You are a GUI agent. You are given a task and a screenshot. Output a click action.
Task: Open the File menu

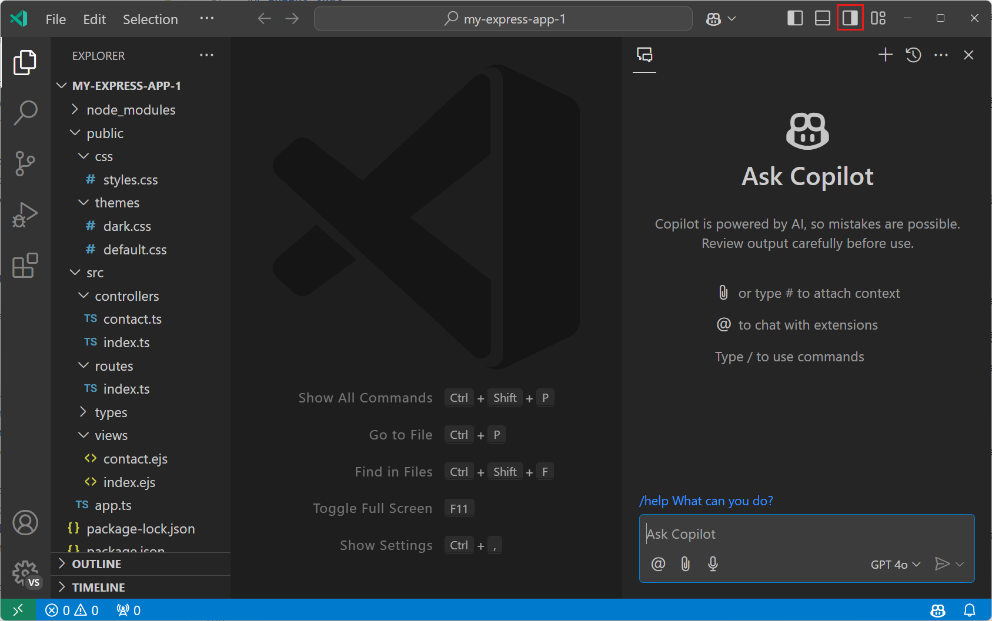(x=56, y=19)
